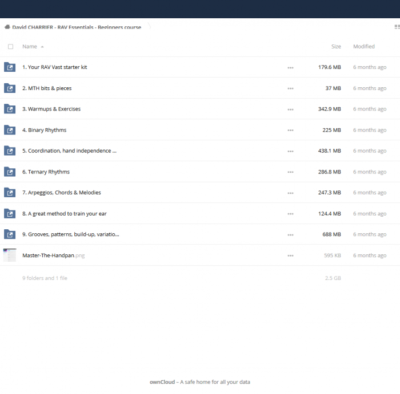Open folder 8. A great method to train your ear

(65, 214)
